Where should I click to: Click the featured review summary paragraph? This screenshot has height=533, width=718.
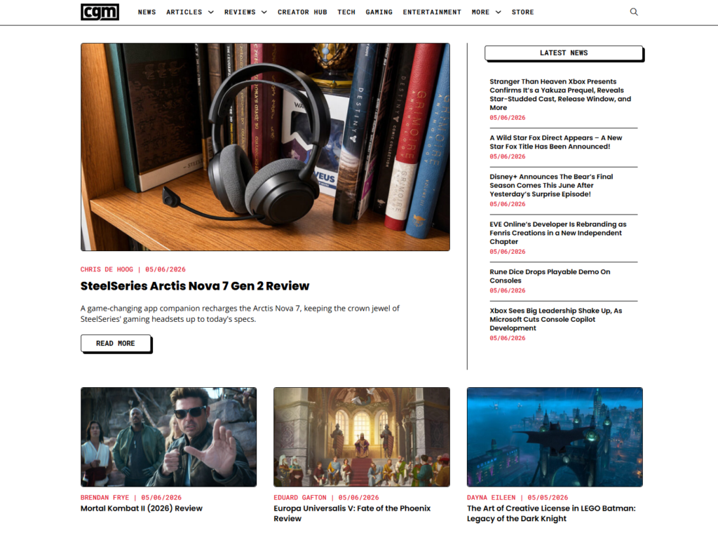pos(240,313)
